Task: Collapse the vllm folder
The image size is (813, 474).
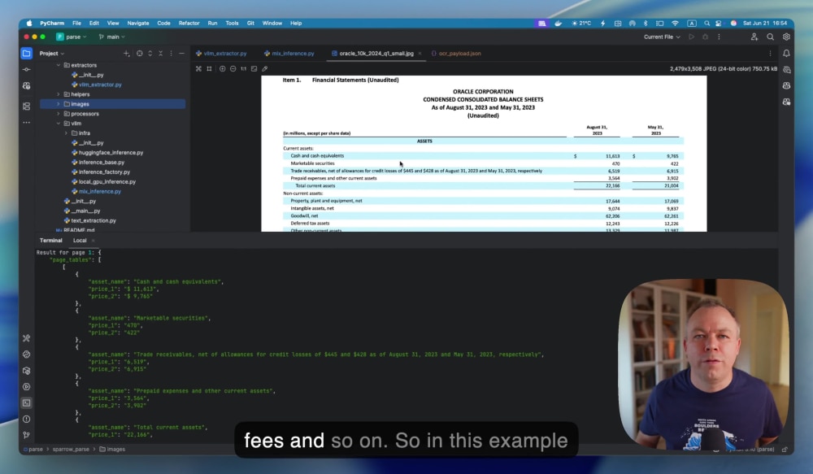Action: pos(59,124)
